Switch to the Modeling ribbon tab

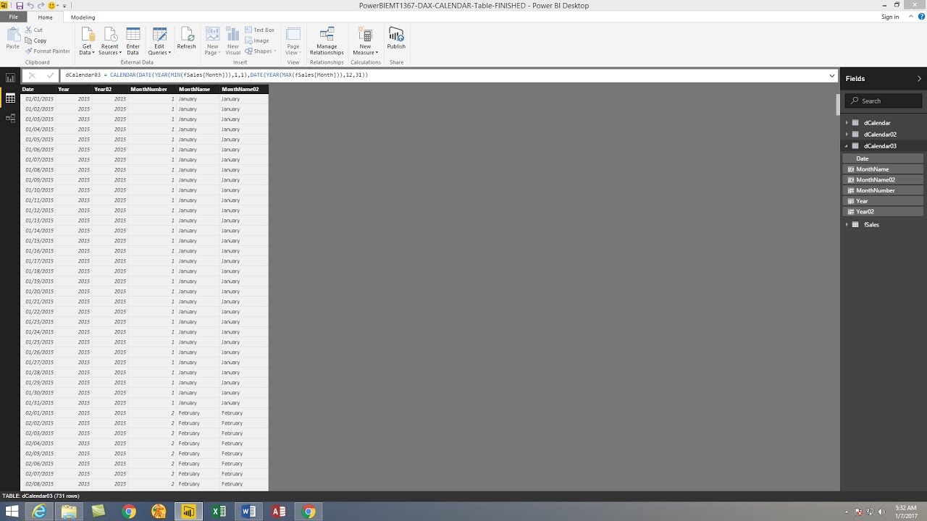[83, 17]
